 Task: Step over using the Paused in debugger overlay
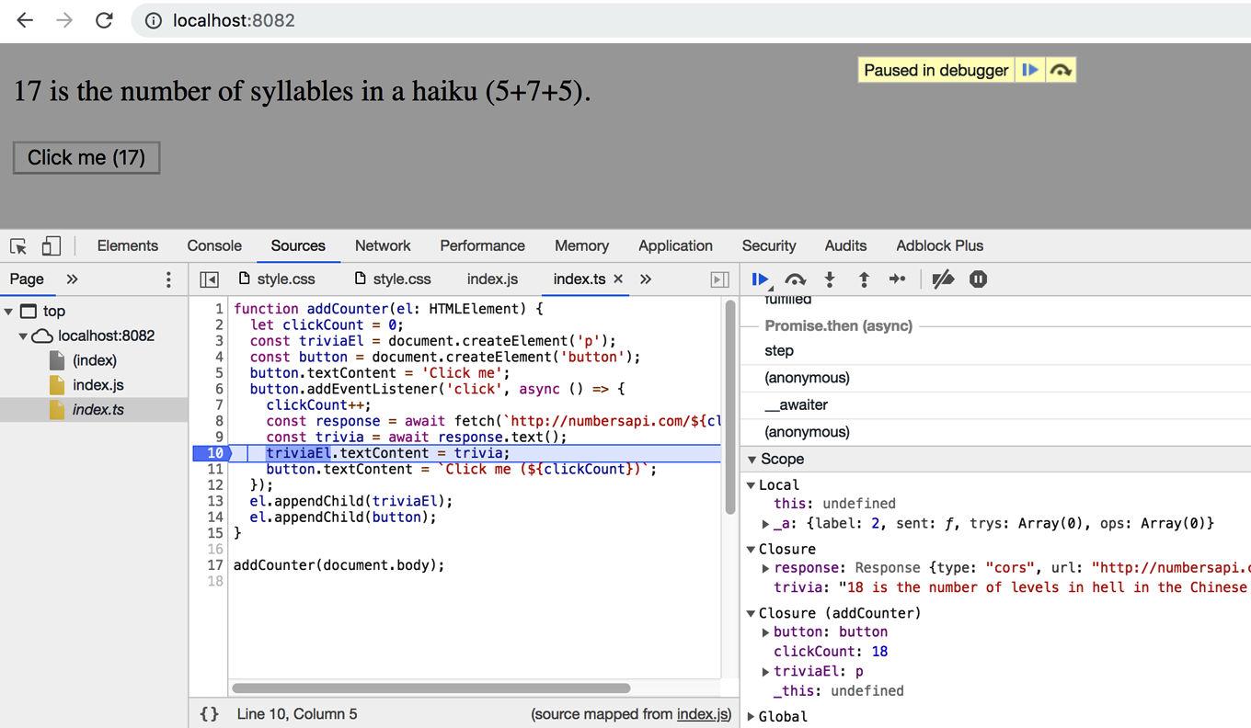point(1061,70)
